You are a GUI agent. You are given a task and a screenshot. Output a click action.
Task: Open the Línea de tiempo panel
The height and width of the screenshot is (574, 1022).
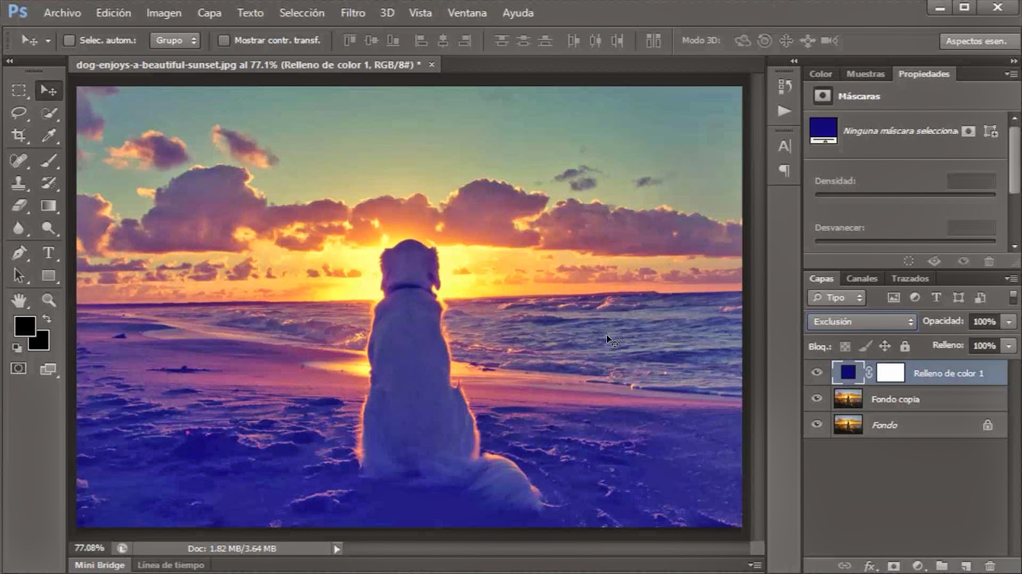click(x=171, y=565)
